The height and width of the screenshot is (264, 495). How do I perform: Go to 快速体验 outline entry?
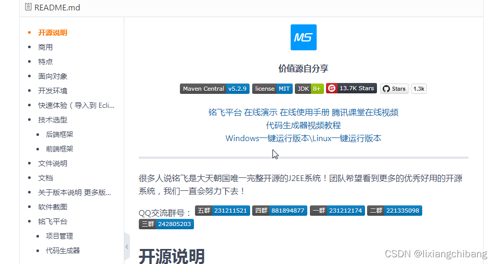pos(76,105)
